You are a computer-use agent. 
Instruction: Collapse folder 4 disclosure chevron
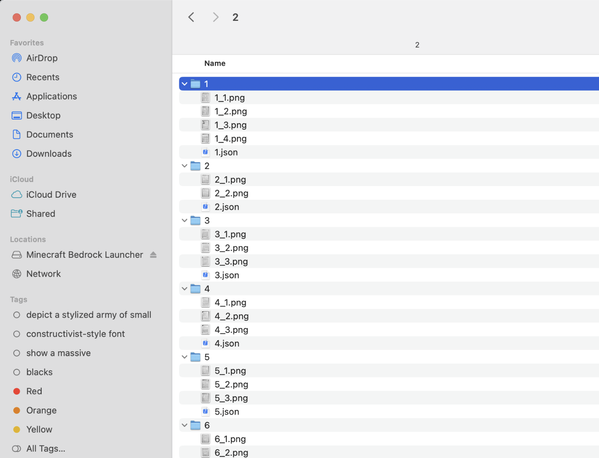(x=184, y=289)
